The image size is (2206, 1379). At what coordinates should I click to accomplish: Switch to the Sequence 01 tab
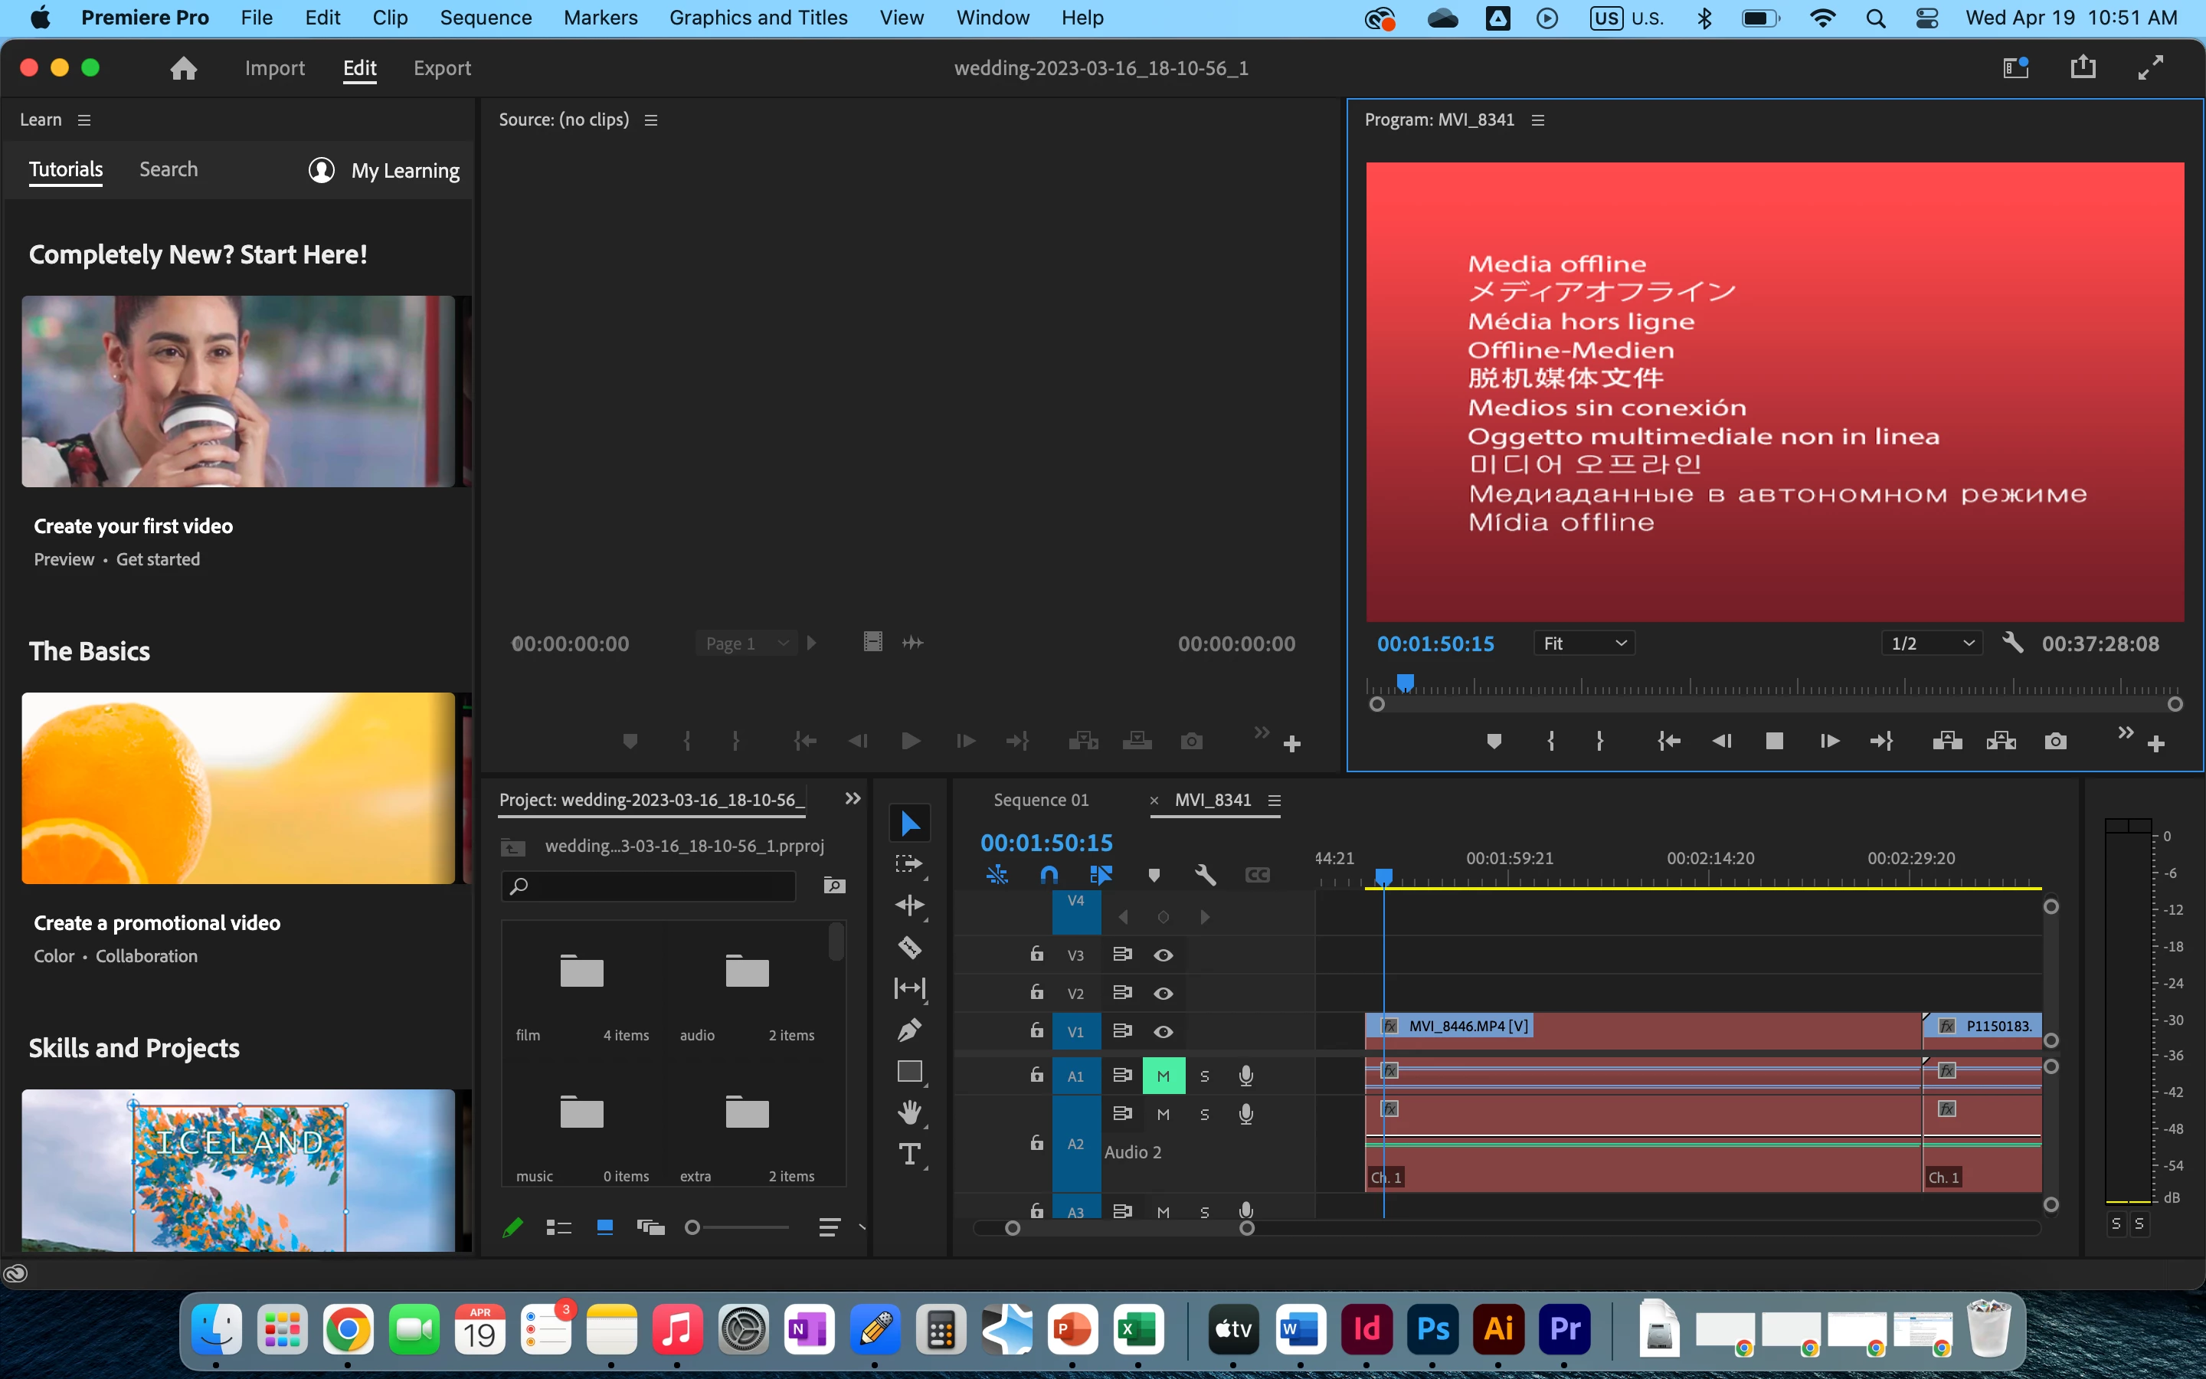point(1040,800)
